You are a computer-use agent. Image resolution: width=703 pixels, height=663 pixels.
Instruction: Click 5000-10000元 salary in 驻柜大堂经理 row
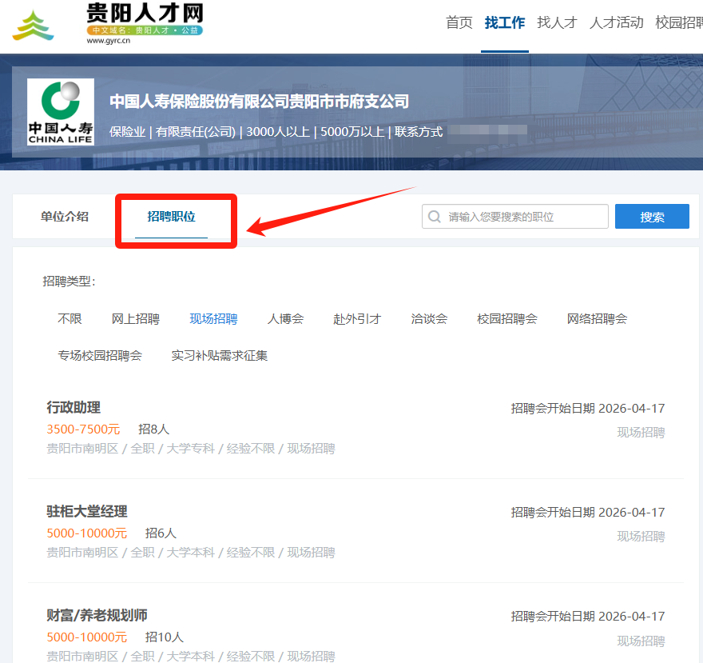click(x=87, y=533)
